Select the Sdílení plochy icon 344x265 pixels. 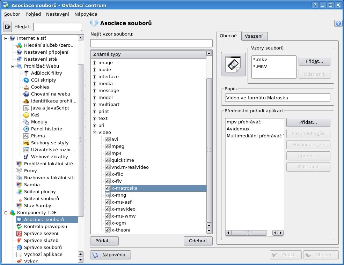[x=19, y=192]
